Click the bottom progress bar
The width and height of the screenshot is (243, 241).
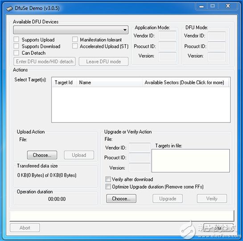pyautogui.click(x=122, y=216)
